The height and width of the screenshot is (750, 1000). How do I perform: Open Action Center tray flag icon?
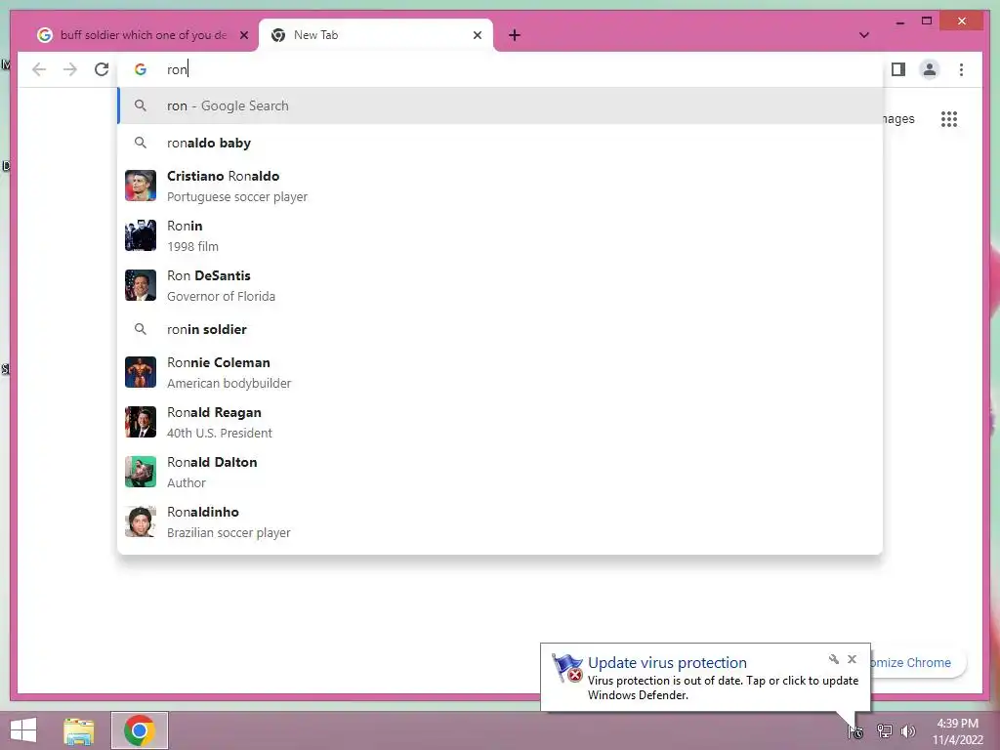click(x=855, y=731)
